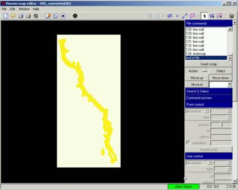Choose the insert line tool icon
This screenshot has width=238, height=190.
point(185,16)
